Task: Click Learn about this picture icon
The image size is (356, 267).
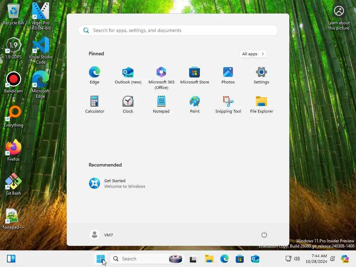Action: 339,18
